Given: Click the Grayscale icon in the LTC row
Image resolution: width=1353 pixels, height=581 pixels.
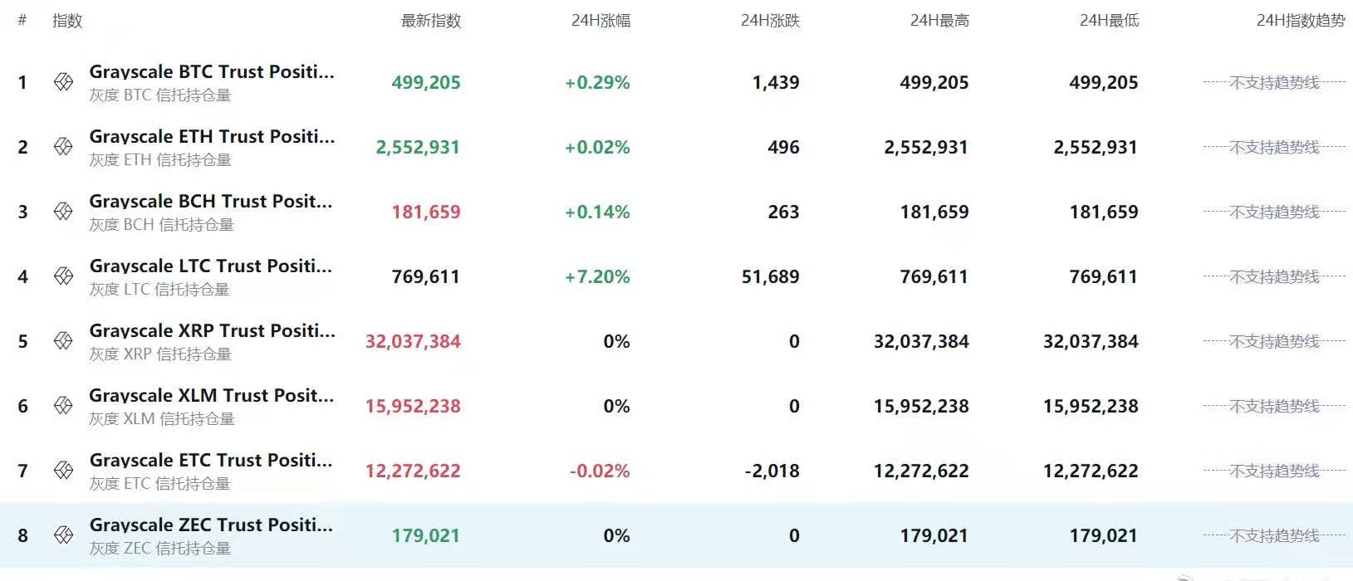Looking at the screenshot, I should tap(63, 276).
